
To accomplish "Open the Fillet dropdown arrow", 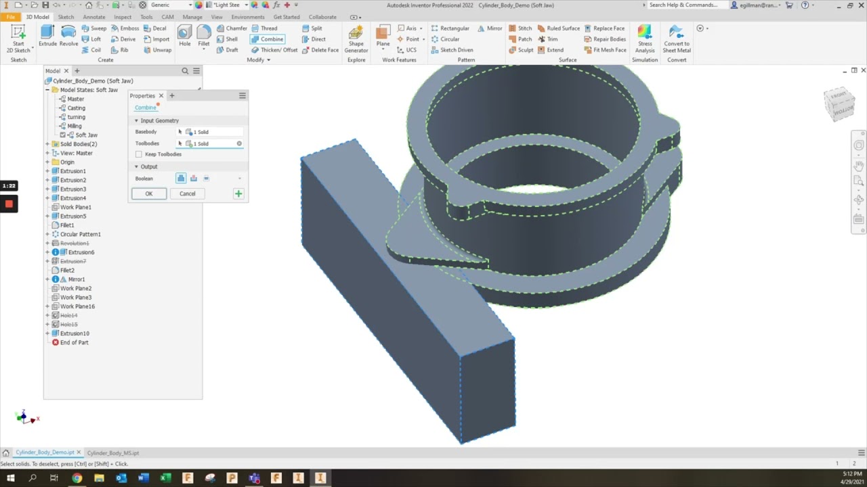I will 204,49.
